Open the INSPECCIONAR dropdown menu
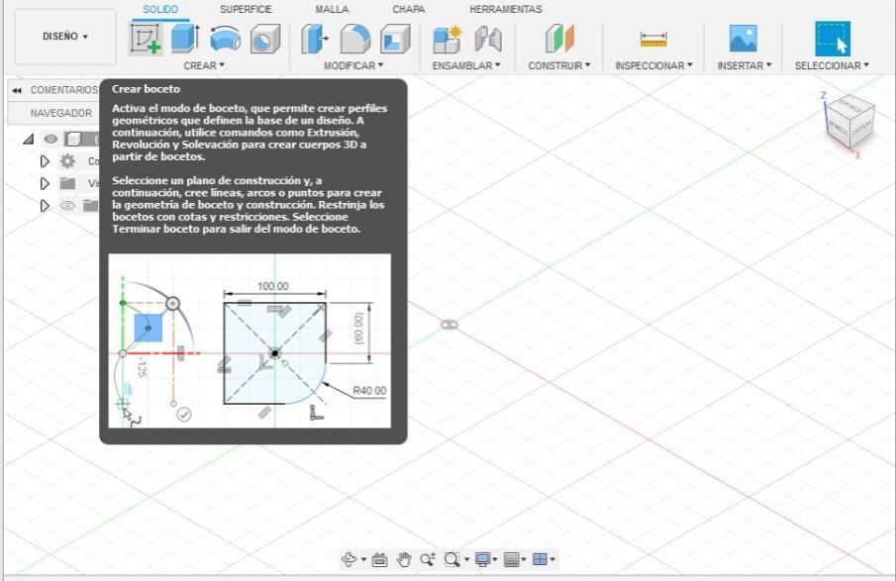The height and width of the screenshot is (581, 896). [x=653, y=65]
